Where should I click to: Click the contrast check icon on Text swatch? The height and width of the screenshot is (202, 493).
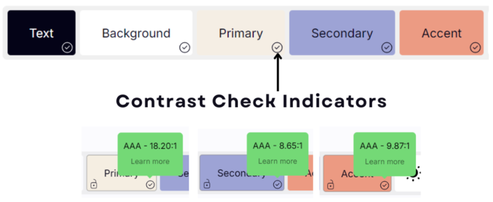[x=67, y=47]
